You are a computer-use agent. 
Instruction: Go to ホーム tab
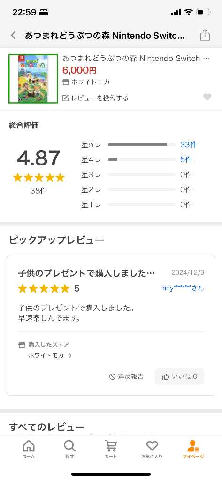coord(29,450)
